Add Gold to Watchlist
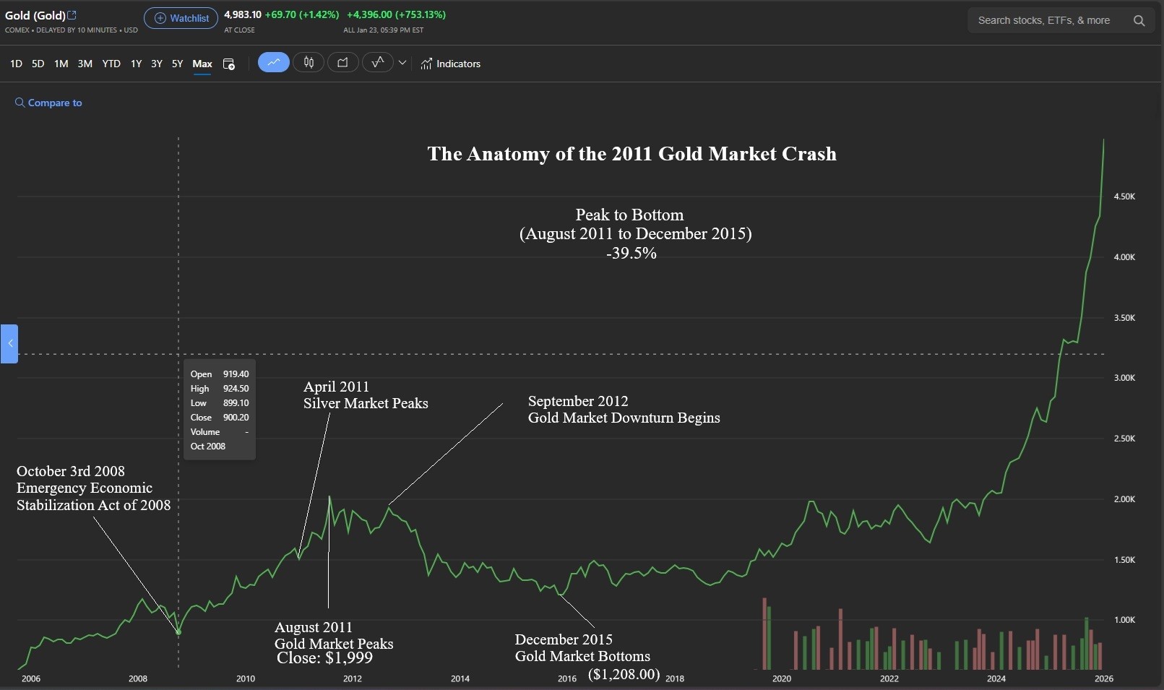 click(x=181, y=18)
